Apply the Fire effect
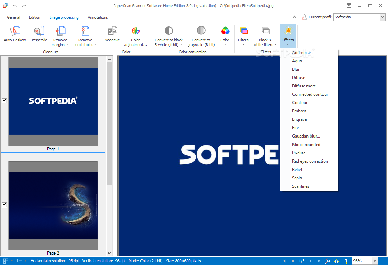 (309, 128)
